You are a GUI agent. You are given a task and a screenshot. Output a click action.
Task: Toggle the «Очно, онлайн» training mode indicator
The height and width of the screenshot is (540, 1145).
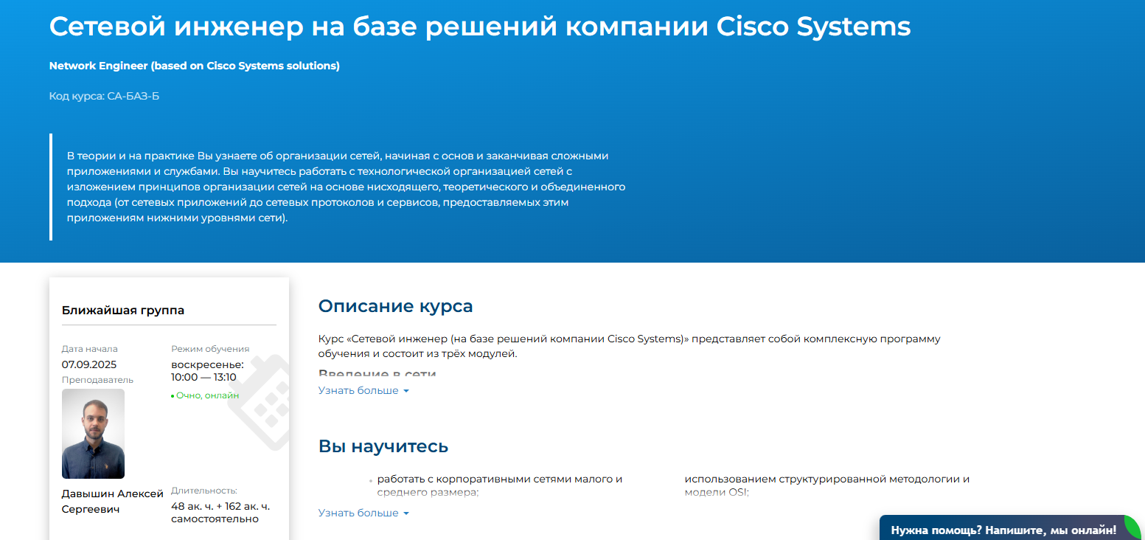[206, 395]
